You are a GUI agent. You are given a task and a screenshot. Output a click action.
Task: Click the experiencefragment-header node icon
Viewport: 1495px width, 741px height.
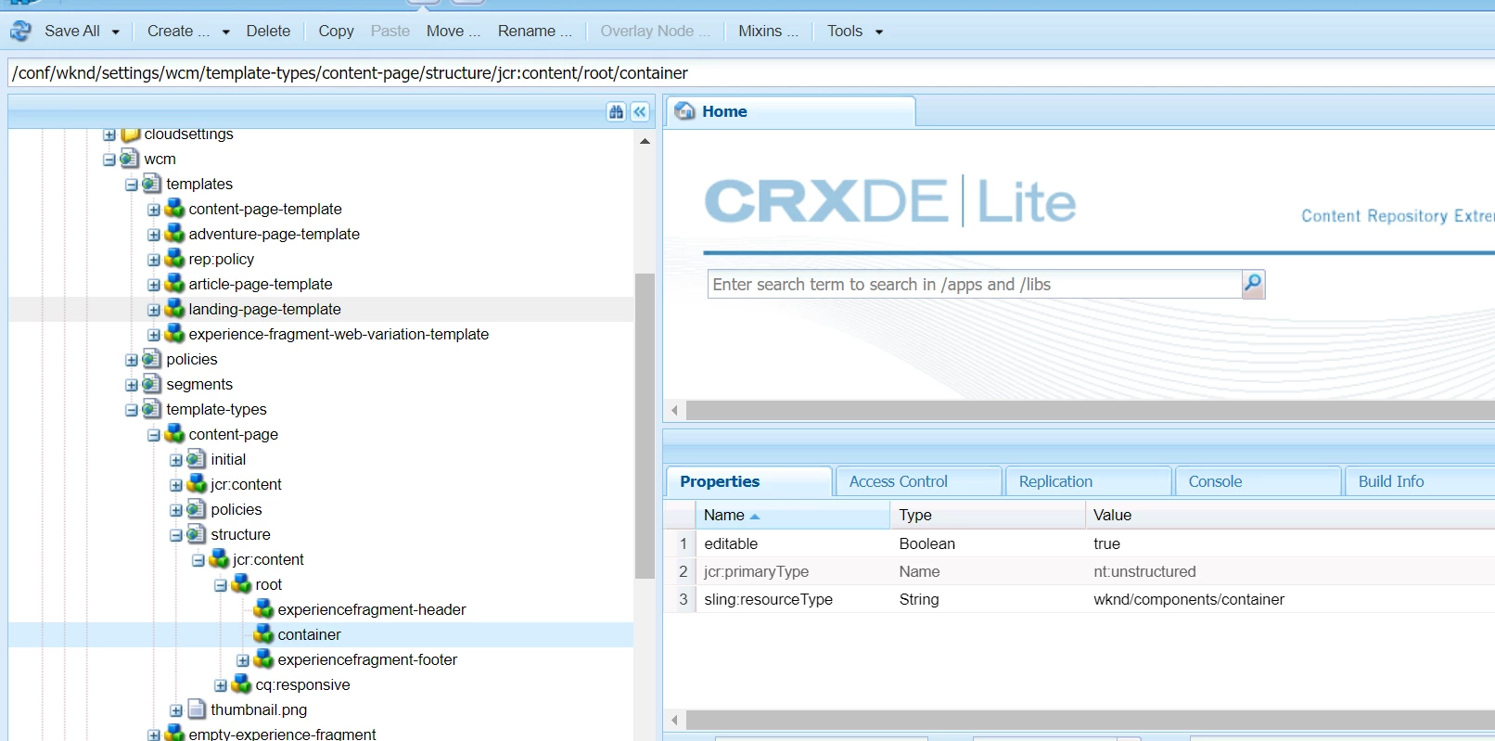(263, 609)
